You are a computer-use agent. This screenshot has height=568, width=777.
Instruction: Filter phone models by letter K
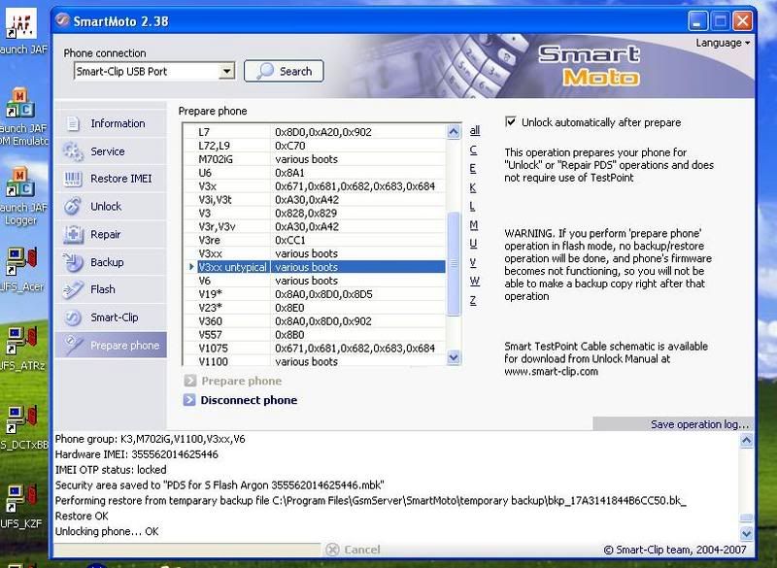473,187
